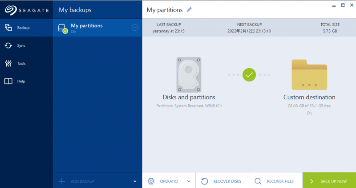Click the Disks and partitions hard drive icon
356x188 pixels.
point(189,74)
